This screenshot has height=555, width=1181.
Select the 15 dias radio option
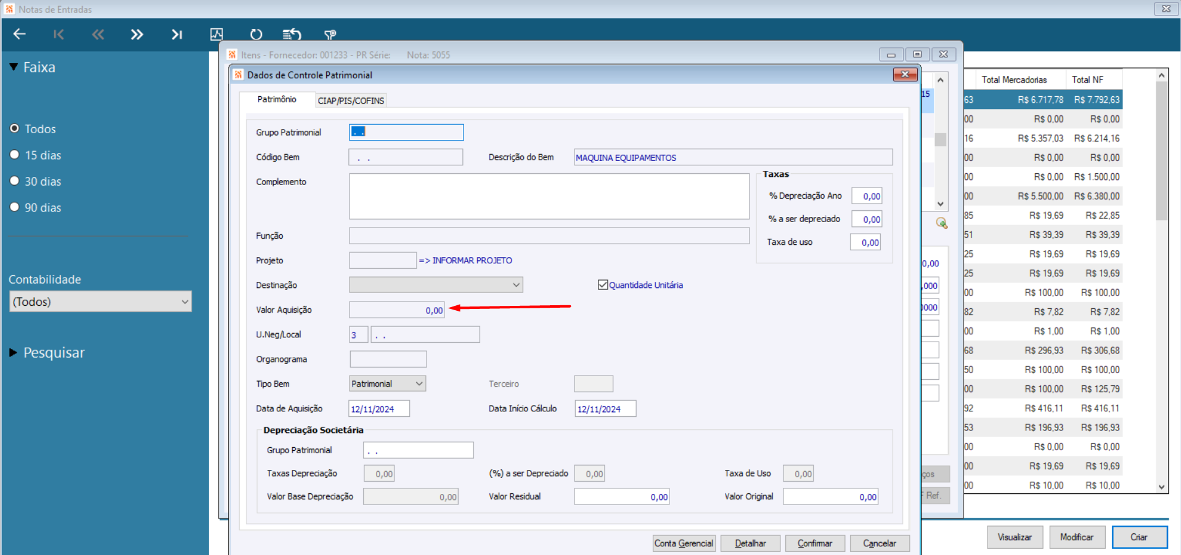pyautogui.click(x=15, y=155)
